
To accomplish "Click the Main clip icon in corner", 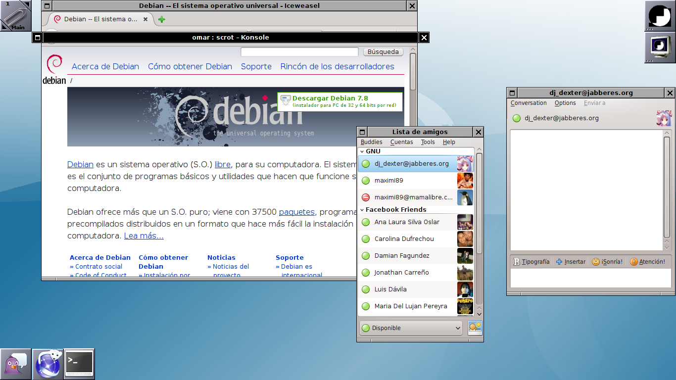I will click(x=15, y=16).
